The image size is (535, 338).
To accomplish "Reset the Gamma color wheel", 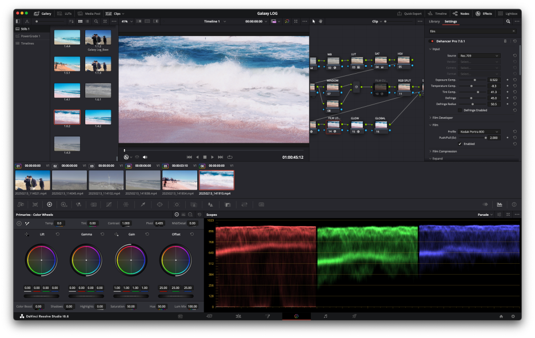I will [x=102, y=234].
